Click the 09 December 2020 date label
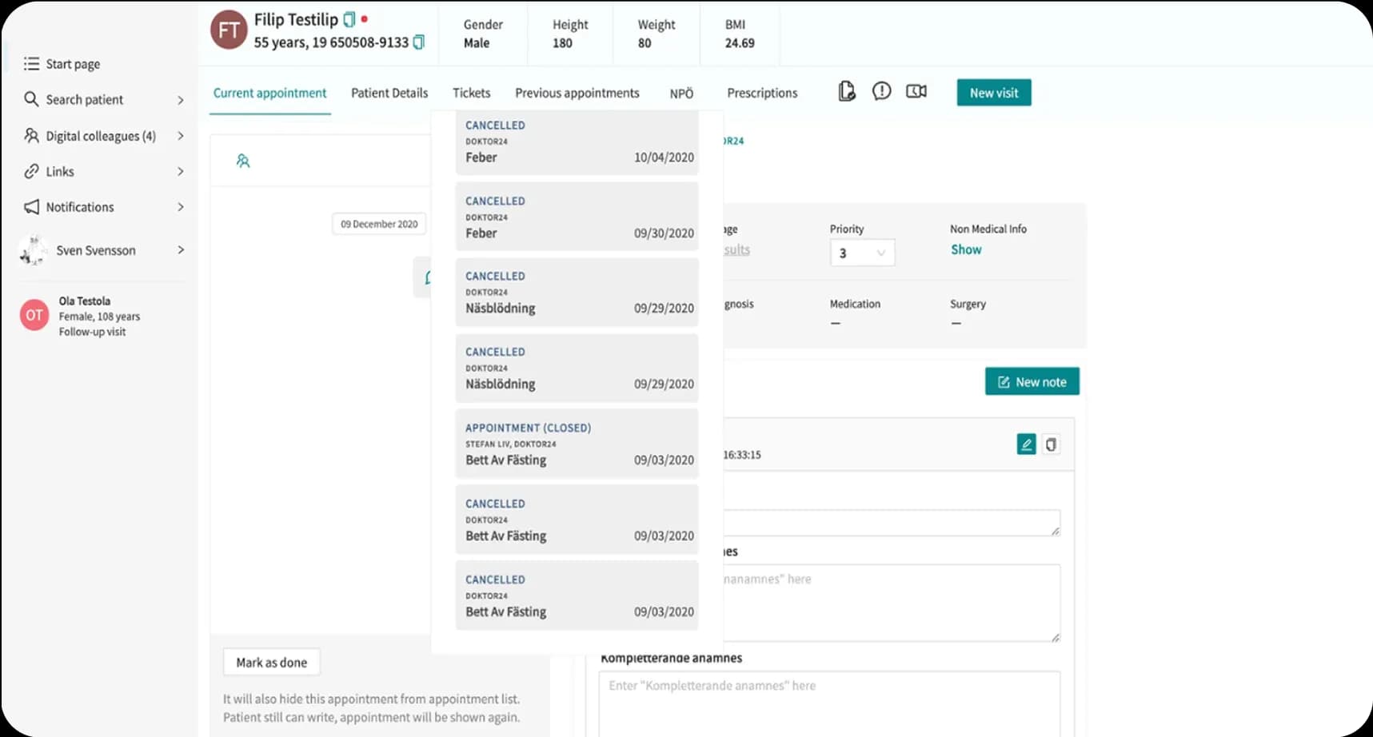The image size is (1373, 737). point(379,224)
